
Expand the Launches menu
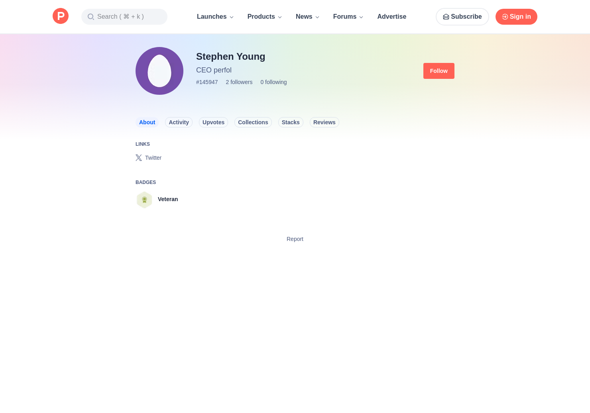click(x=215, y=17)
